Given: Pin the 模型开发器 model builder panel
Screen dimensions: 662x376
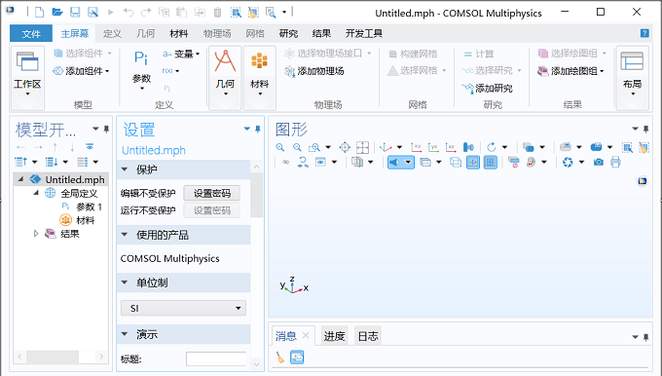Looking at the screenshot, I should (106, 129).
